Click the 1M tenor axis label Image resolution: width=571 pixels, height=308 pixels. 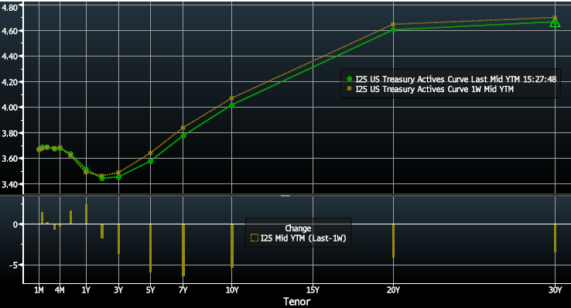[39, 290]
